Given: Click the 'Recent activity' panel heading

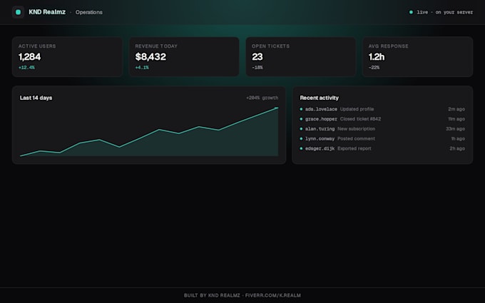Looking at the screenshot, I should pyautogui.click(x=320, y=98).
